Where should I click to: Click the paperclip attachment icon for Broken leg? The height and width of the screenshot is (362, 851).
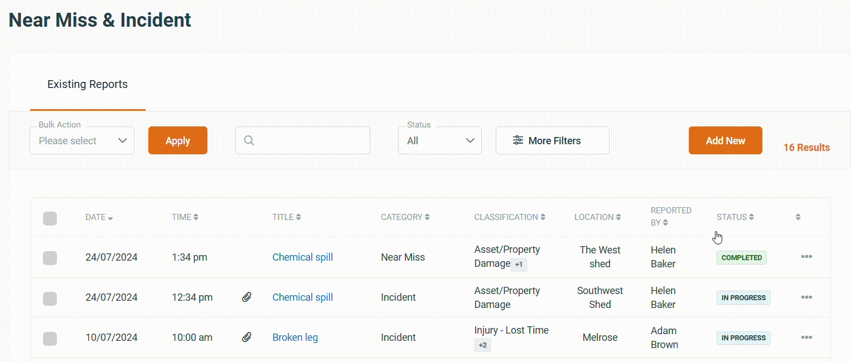[x=246, y=337]
